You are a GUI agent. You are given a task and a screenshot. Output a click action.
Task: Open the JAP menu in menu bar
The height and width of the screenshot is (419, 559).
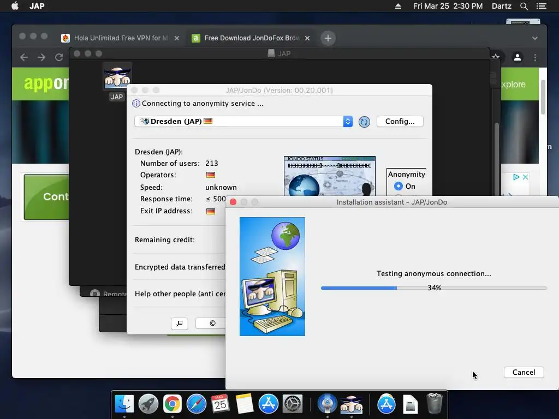37,6
